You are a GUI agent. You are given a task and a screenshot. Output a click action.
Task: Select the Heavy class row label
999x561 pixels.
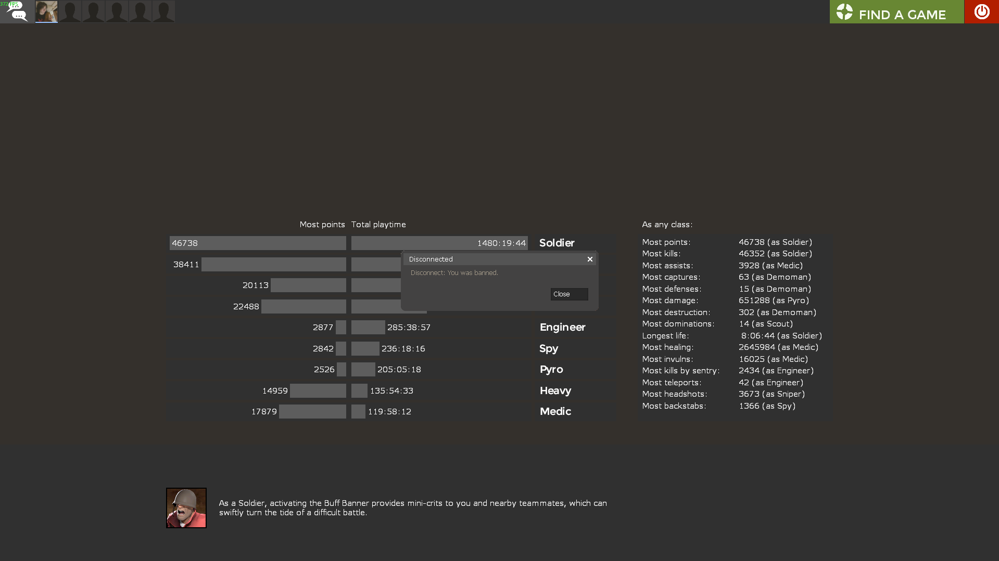tap(555, 390)
